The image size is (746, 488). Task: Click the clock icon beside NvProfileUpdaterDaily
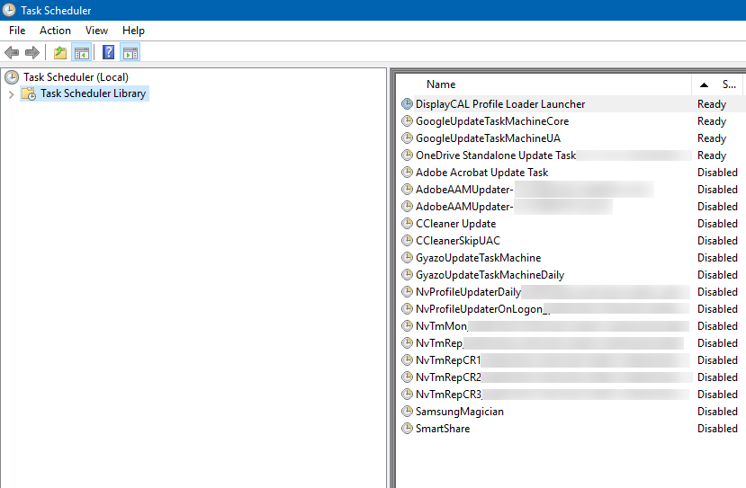tap(407, 292)
